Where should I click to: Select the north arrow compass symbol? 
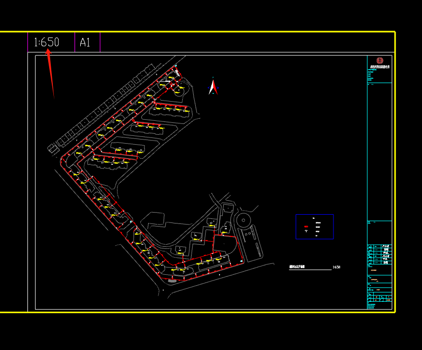coord(213,86)
